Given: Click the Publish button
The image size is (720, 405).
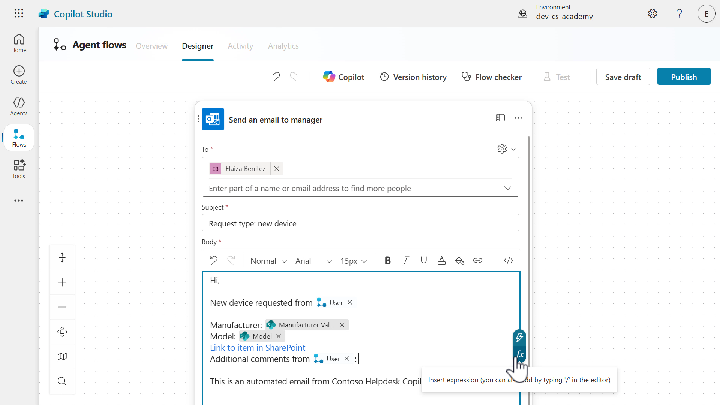Looking at the screenshot, I should pyautogui.click(x=684, y=77).
